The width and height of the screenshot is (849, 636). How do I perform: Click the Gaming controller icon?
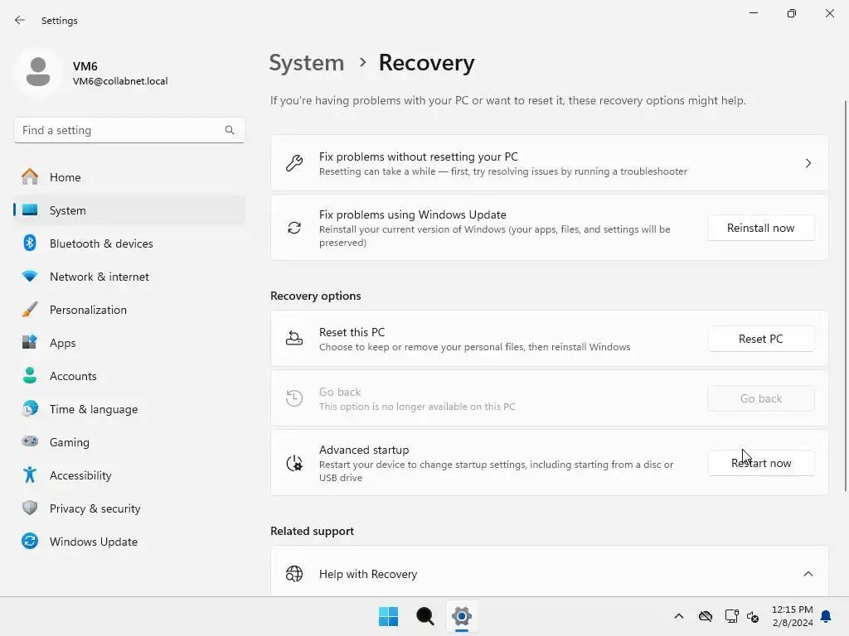(x=30, y=441)
